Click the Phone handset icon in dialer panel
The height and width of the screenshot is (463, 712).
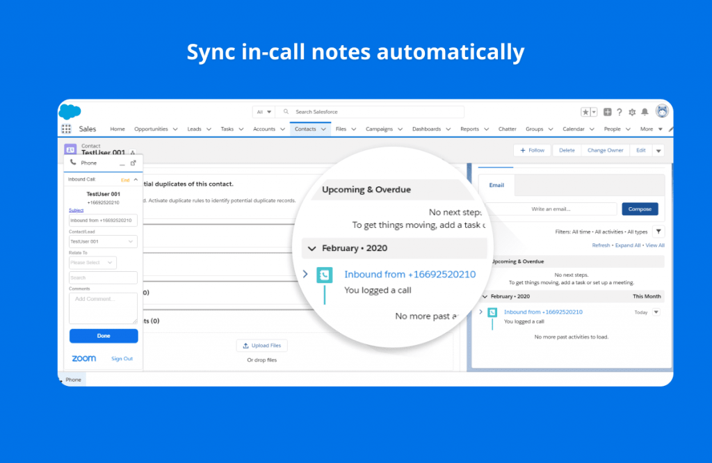tap(73, 163)
